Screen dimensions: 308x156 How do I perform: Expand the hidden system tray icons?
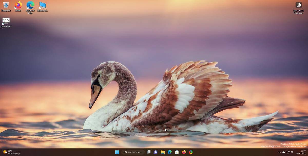(x=280, y=152)
